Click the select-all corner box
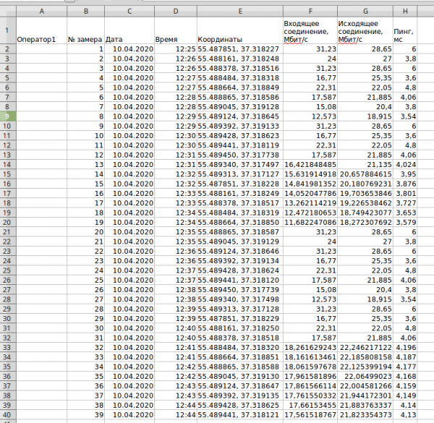This screenshot has width=434, height=423. click(7, 12)
